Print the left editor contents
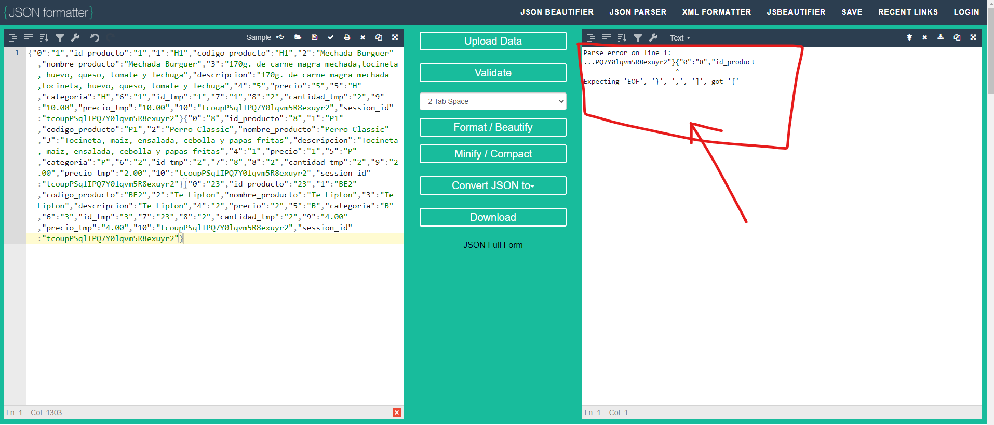Viewport: 994px width, 425px height. coord(347,37)
